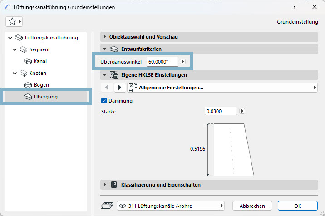Go to previous settings page arrow
Image resolution: width=325 pixels, height=216 pixels.
(x=107, y=88)
